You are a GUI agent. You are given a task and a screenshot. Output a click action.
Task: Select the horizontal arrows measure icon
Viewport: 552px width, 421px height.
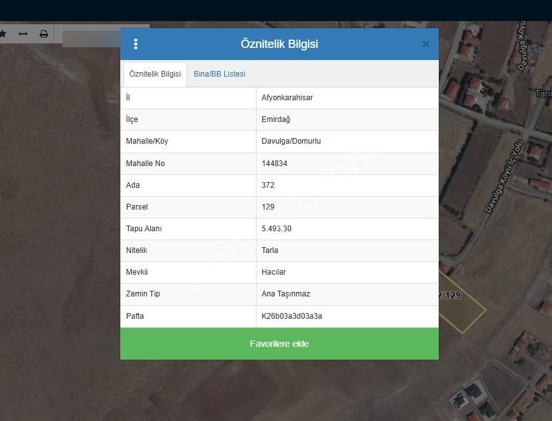23,34
